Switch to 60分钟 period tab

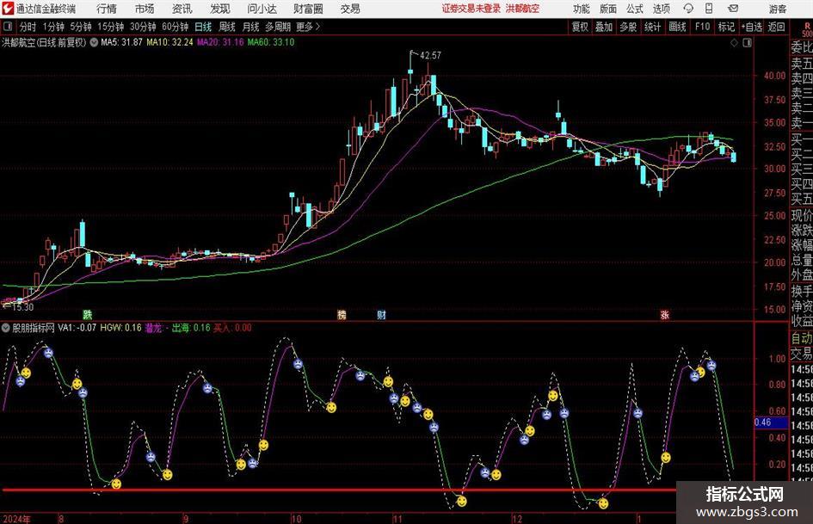pos(175,27)
